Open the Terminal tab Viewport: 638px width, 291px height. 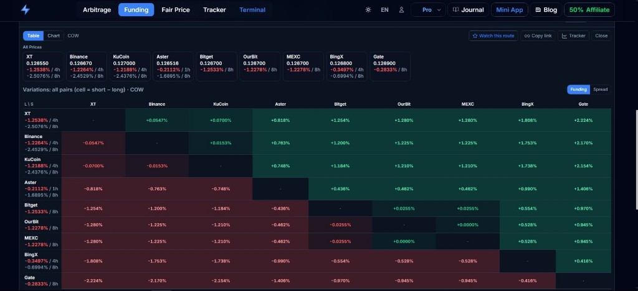coord(252,10)
